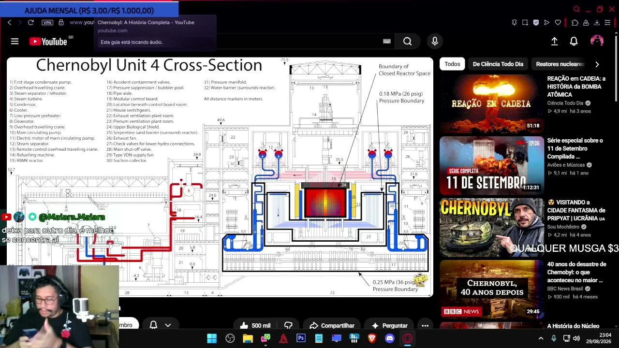Open Brave browser from taskbar
This screenshot has width=619, height=348.
[372, 338]
